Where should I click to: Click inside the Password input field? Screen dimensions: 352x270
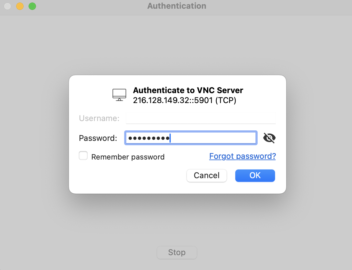coord(191,138)
